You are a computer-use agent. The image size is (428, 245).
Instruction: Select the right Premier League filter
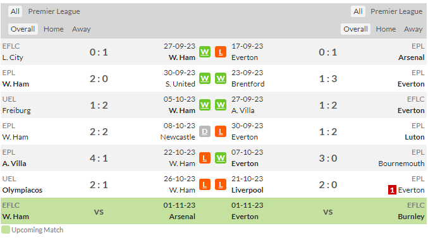point(396,11)
